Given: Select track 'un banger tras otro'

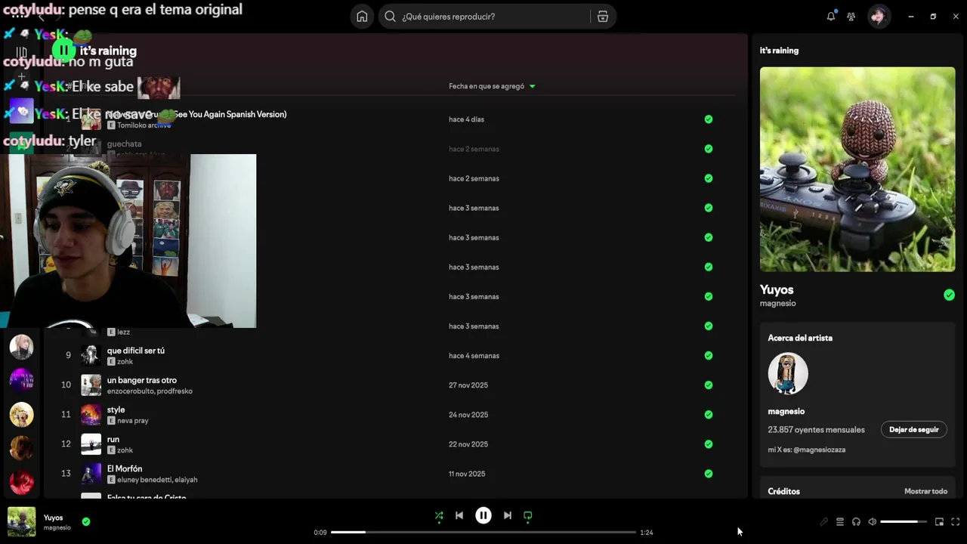Looking at the screenshot, I should tap(142, 380).
